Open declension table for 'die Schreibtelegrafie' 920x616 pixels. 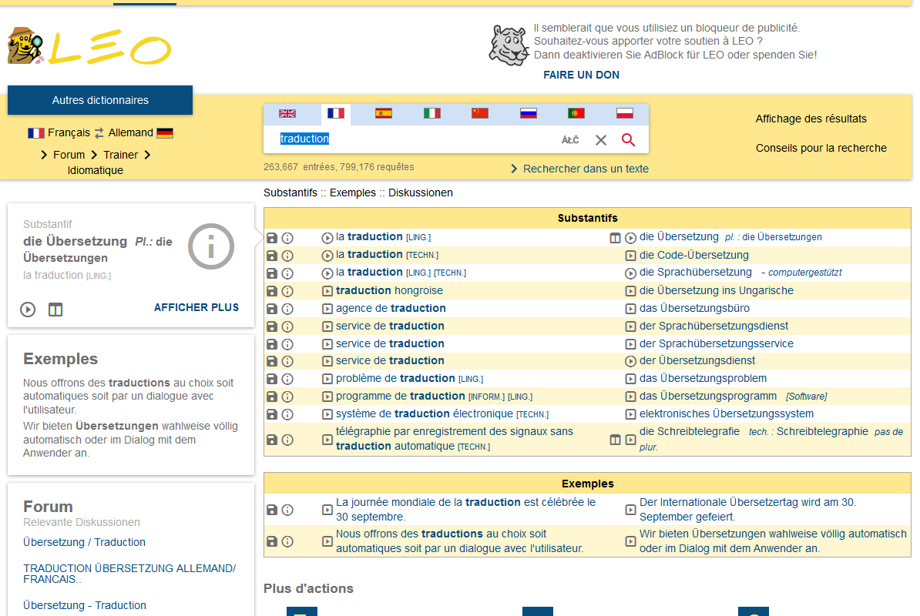[x=615, y=440]
